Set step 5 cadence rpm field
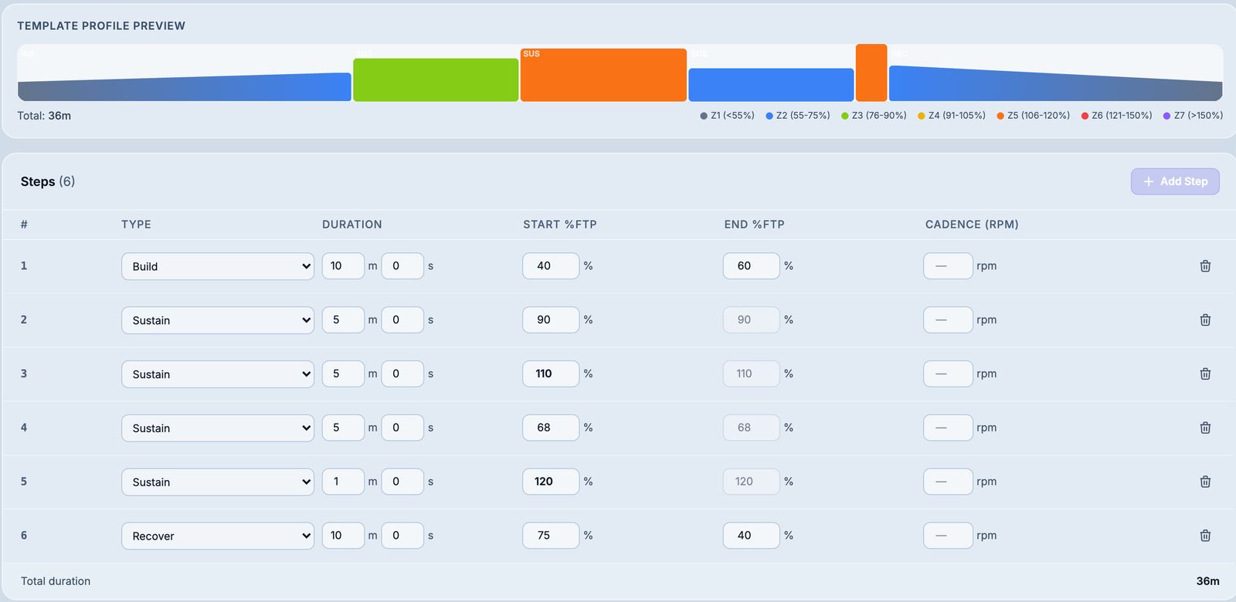 pyautogui.click(x=948, y=482)
